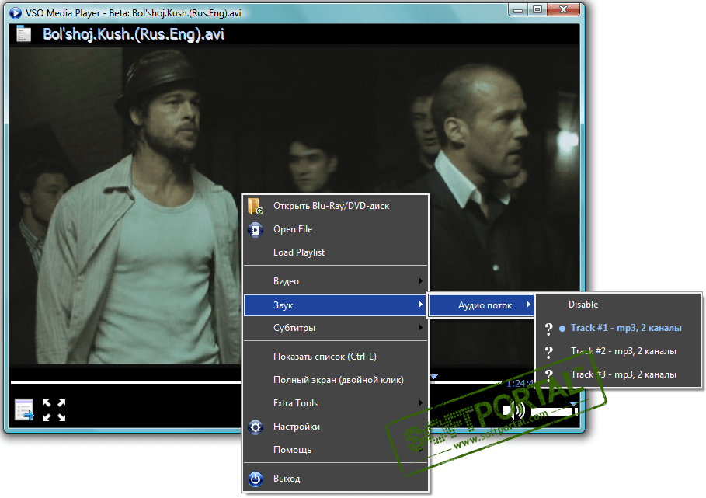This screenshot has height=498, width=706.
Task: Choose Выход to exit the player
Action: [336, 479]
